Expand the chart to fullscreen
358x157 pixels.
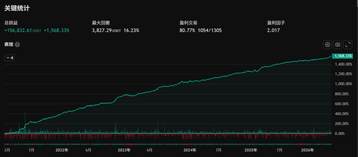(348, 44)
